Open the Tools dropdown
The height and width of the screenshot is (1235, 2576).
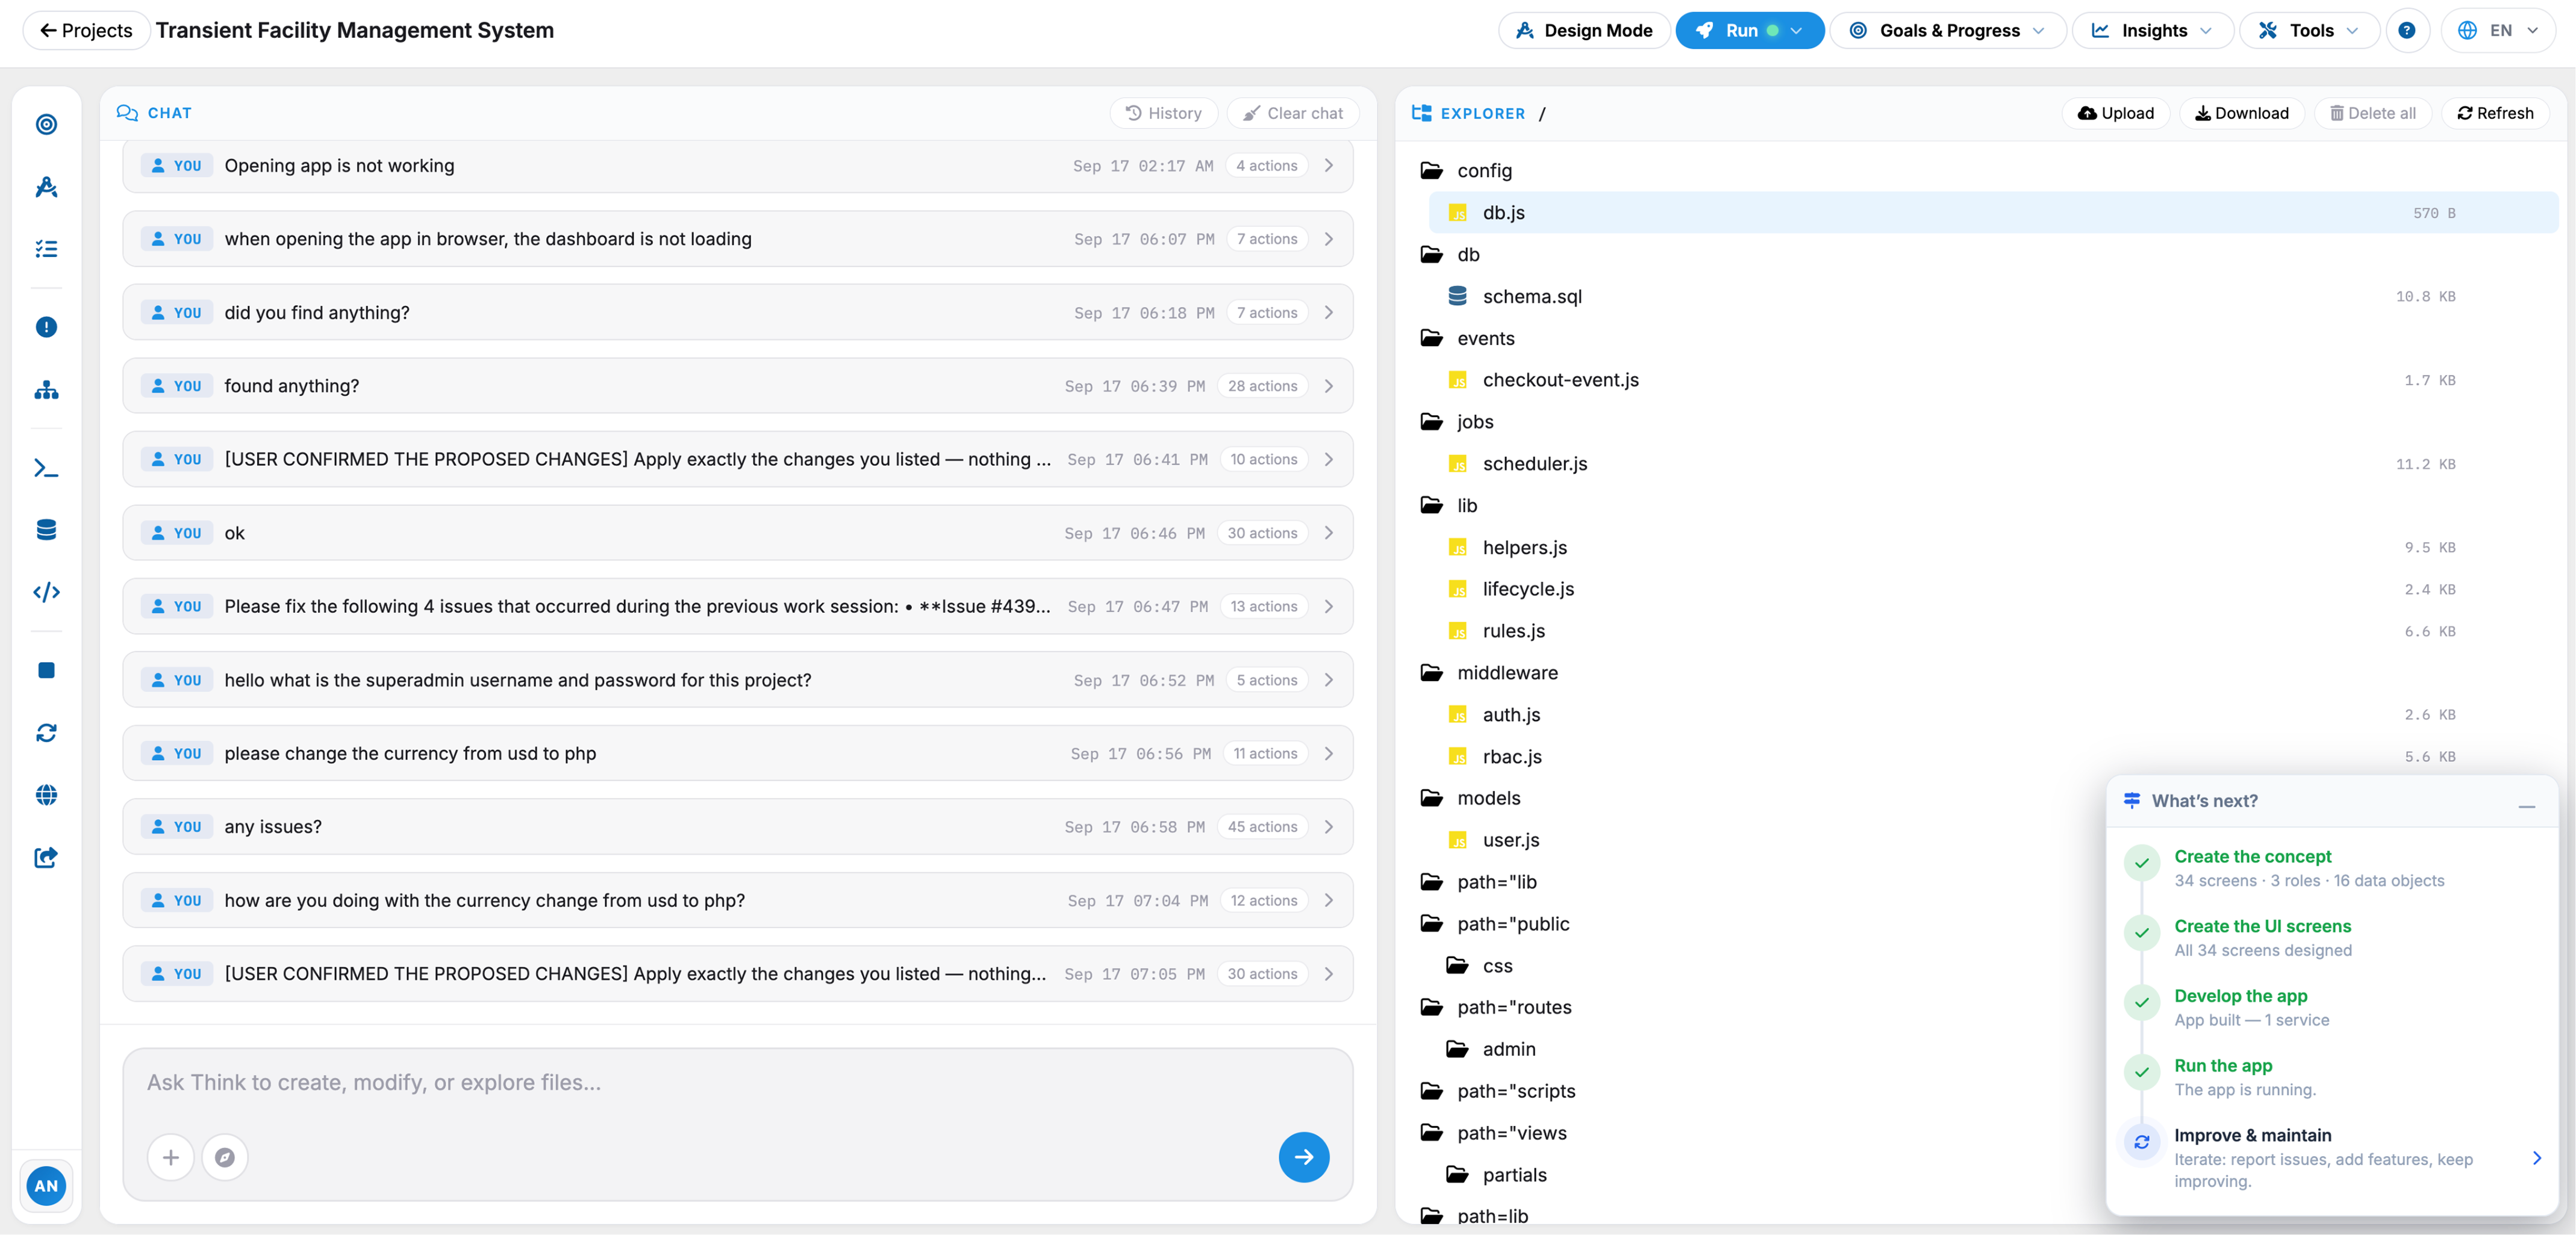[x=2309, y=30]
